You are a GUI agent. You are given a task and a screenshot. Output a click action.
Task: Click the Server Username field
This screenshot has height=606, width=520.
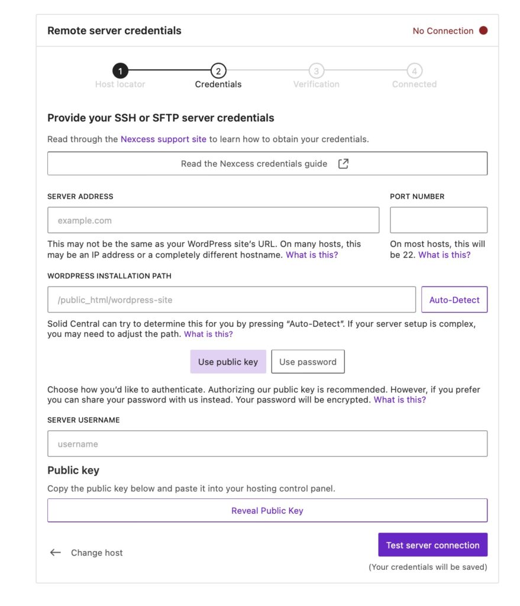pyautogui.click(x=267, y=444)
